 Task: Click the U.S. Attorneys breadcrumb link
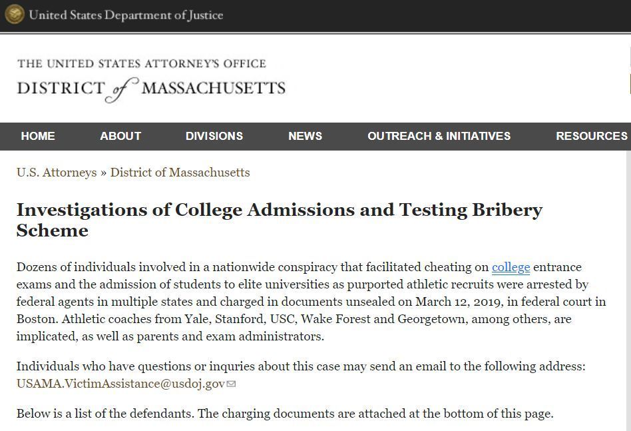click(57, 173)
